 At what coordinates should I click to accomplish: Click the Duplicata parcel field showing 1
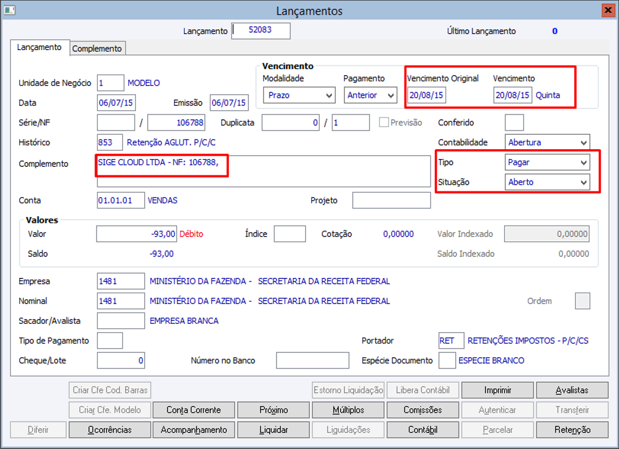click(350, 122)
